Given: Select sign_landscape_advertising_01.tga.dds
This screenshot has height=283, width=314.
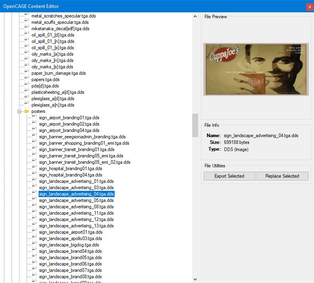Looking at the screenshot, I should point(76,181).
